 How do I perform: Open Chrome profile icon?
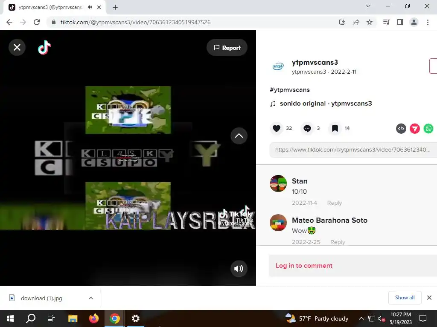click(x=414, y=22)
